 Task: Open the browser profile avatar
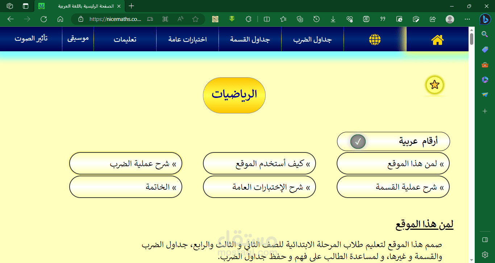450,19
